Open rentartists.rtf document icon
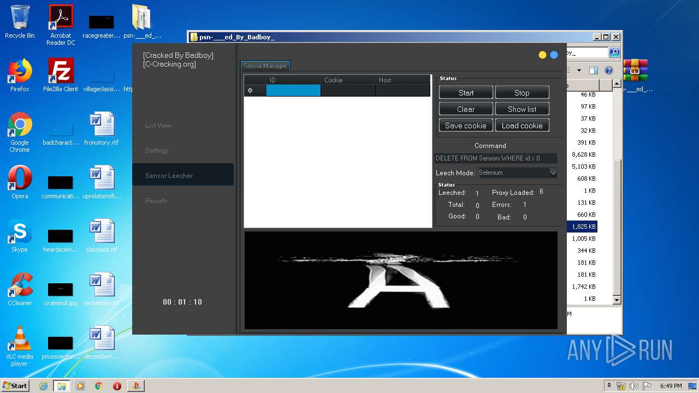The width and height of the screenshot is (699, 393). tap(102, 289)
